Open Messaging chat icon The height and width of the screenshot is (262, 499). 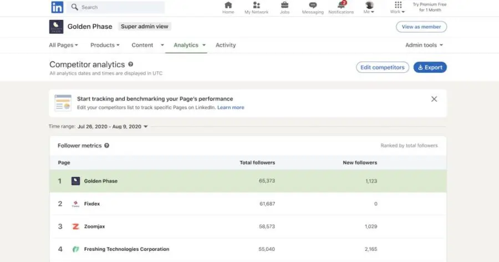313,5
